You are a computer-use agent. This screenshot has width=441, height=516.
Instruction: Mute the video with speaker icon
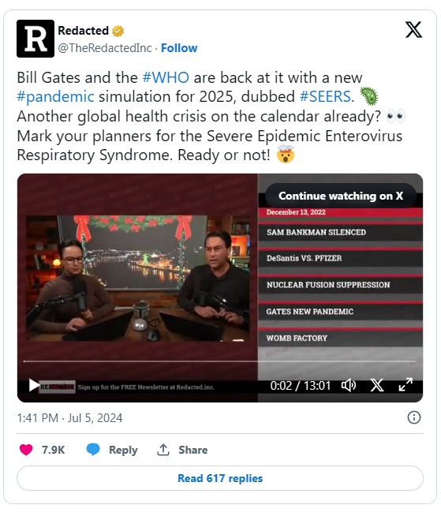(x=349, y=385)
